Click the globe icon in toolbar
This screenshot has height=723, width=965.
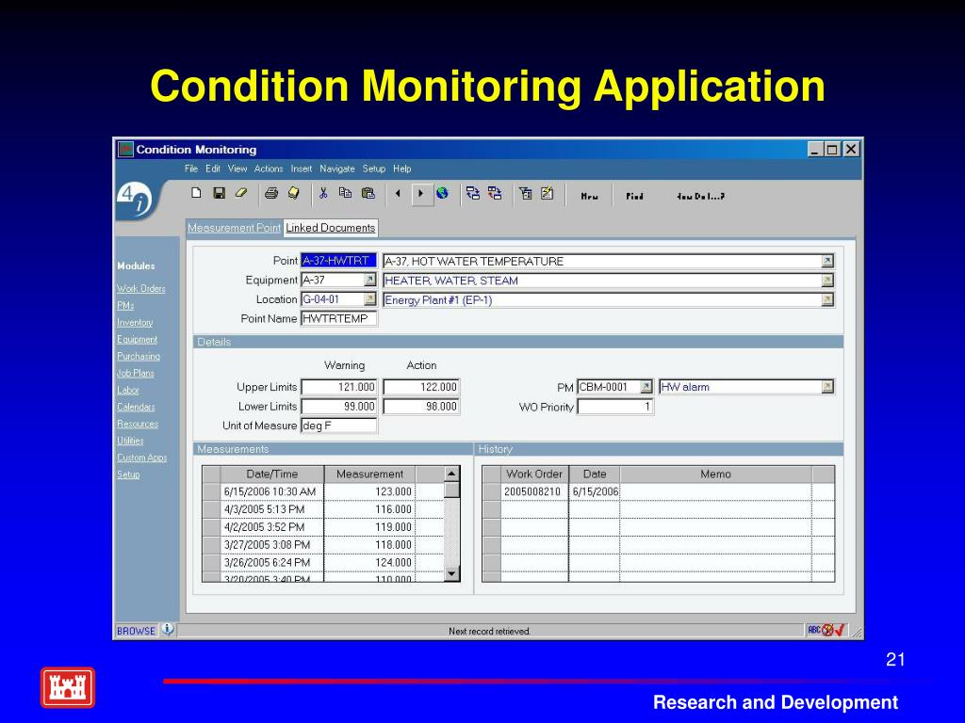tap(442, 194)
